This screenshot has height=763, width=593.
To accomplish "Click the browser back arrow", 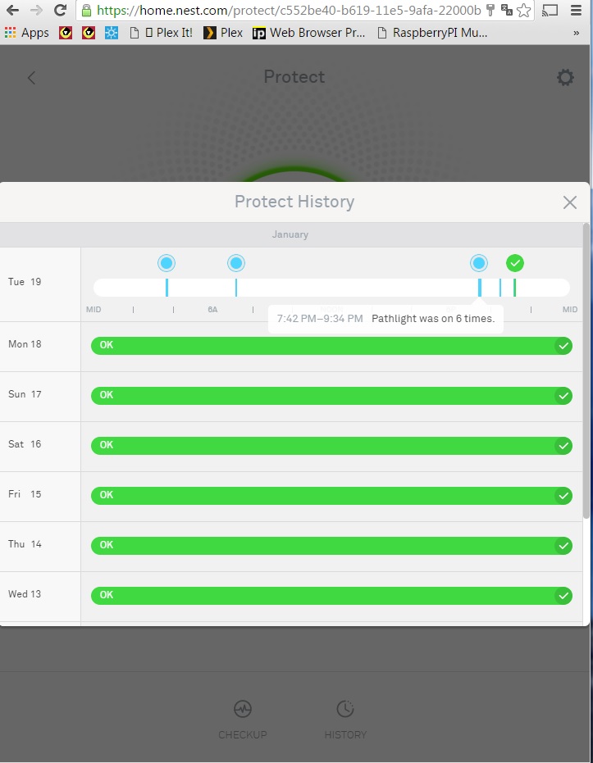I will [x=12, y=10].
